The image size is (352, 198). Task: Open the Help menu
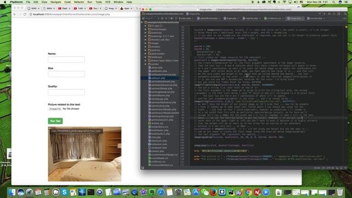[x=129, y=2]
